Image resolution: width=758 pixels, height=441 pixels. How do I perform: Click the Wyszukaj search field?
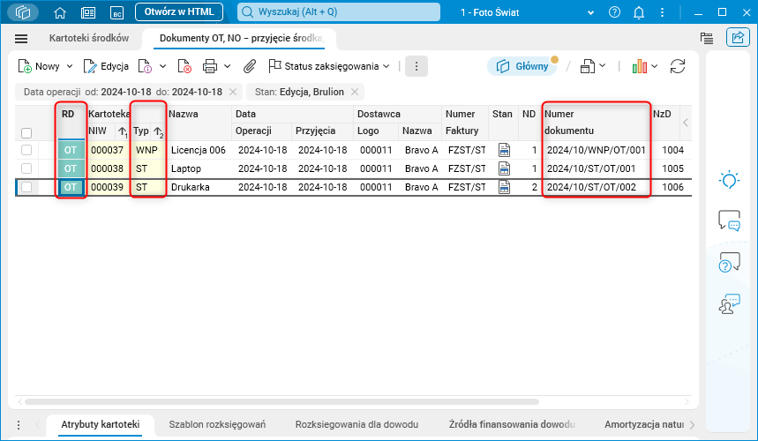pos(338,12)
